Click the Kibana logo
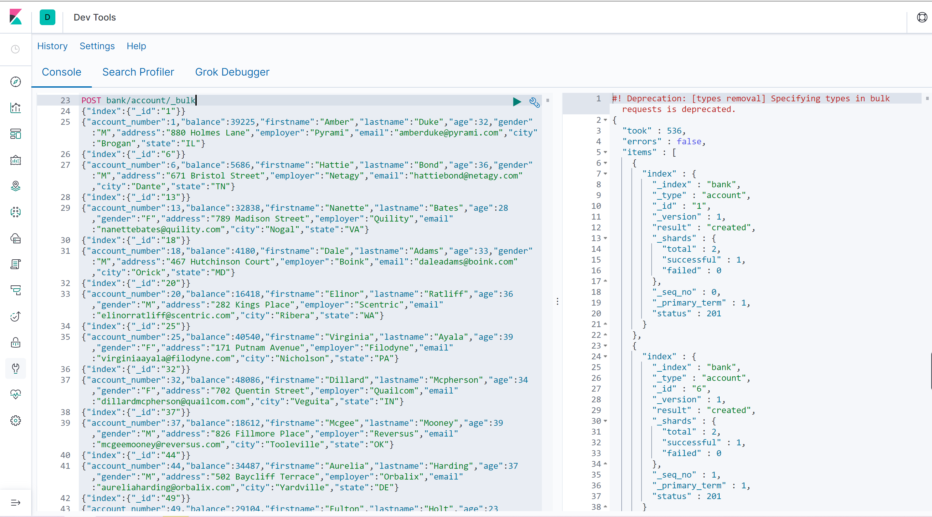This screenshot has width=932, height=517. click(x=16, y=17)
